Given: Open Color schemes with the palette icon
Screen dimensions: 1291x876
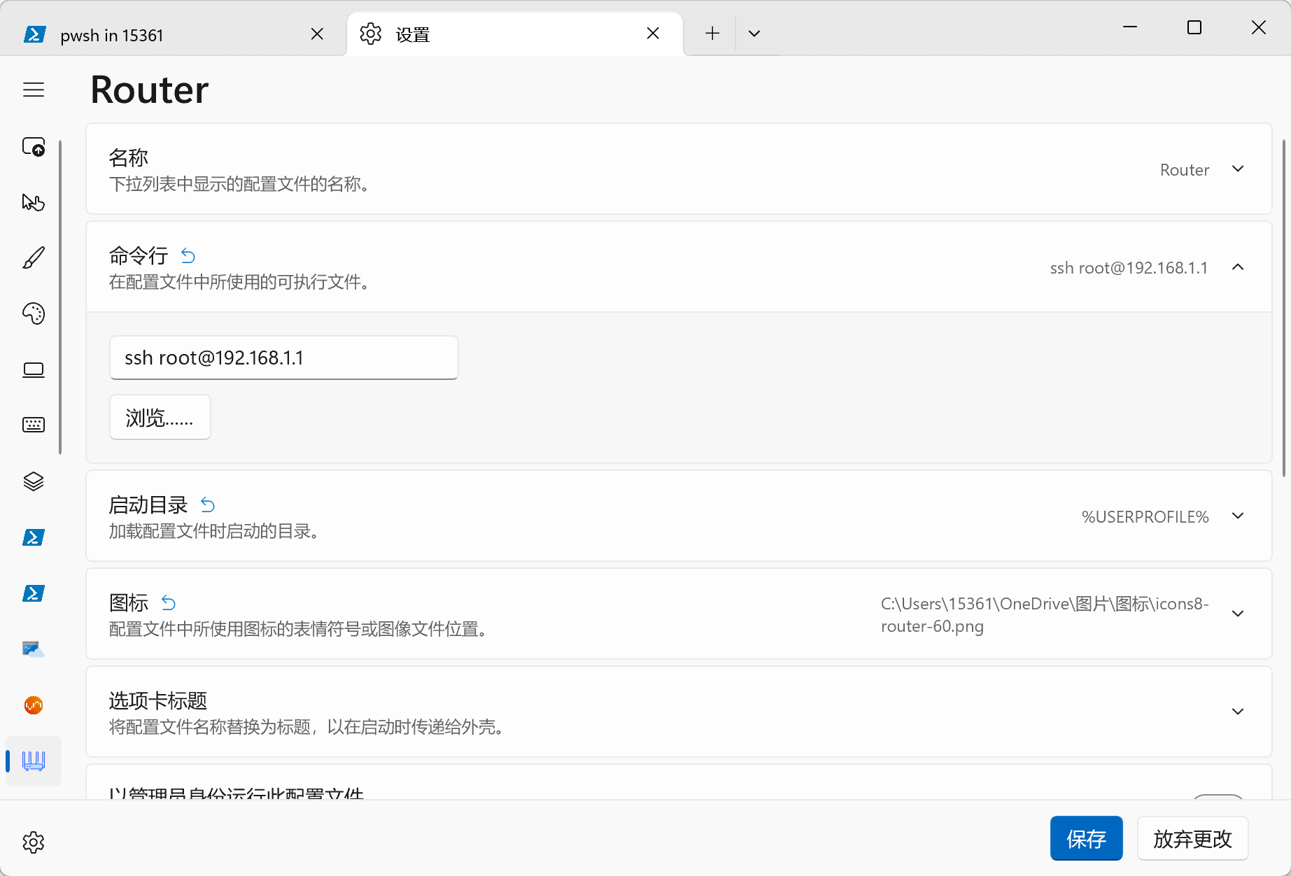Looking at the screenshot, I should click(x=34, y=313).
